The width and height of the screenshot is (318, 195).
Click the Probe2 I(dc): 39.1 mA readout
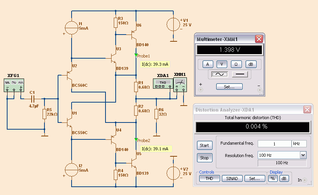(156, 149)
